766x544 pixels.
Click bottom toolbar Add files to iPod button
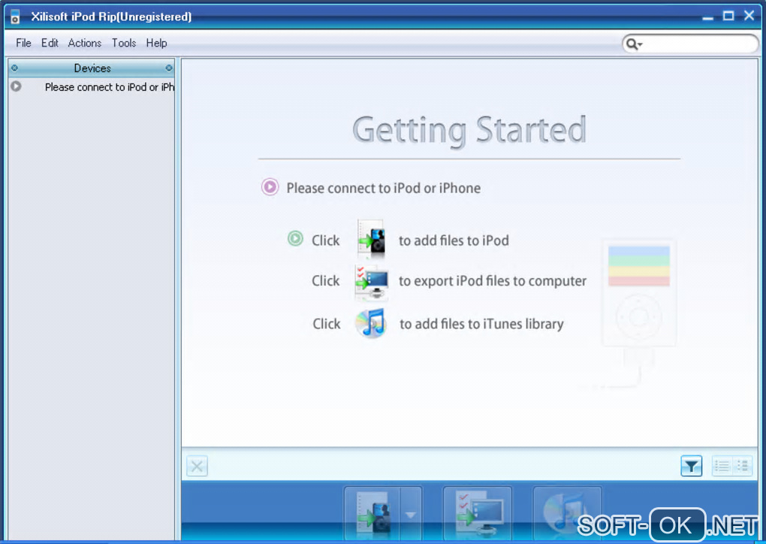(372, 513)
